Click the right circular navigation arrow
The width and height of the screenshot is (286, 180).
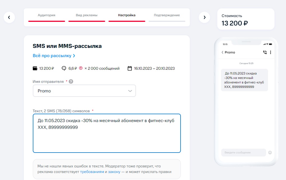(x=204, y=17)
